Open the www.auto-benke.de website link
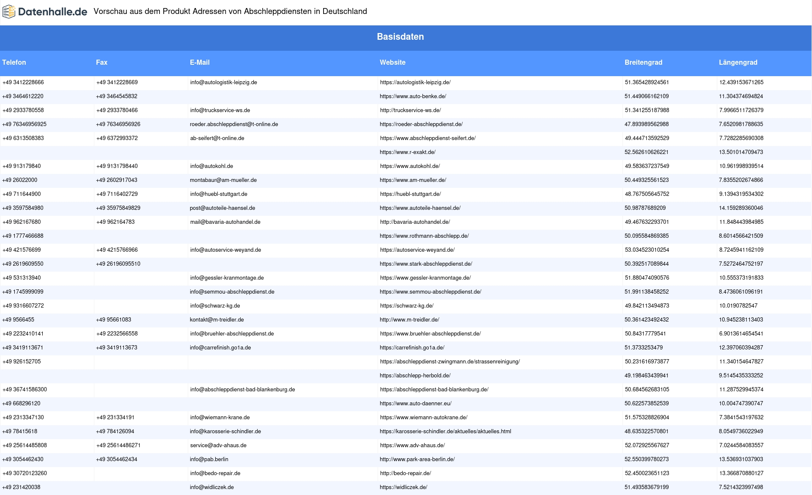The width and height of the screenshot is (812, 495). pyautogui.click(x=413, y=96)
